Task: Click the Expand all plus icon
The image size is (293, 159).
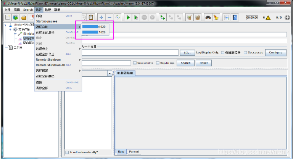Action: pos(101,18)
